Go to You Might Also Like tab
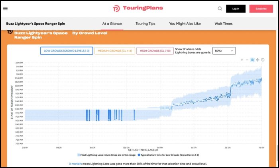This screenshot has width=279, height=168. [x=185, y=23]
